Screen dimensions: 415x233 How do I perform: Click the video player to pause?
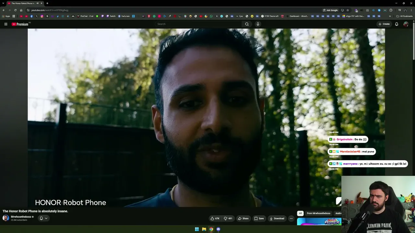coord(206,118)
